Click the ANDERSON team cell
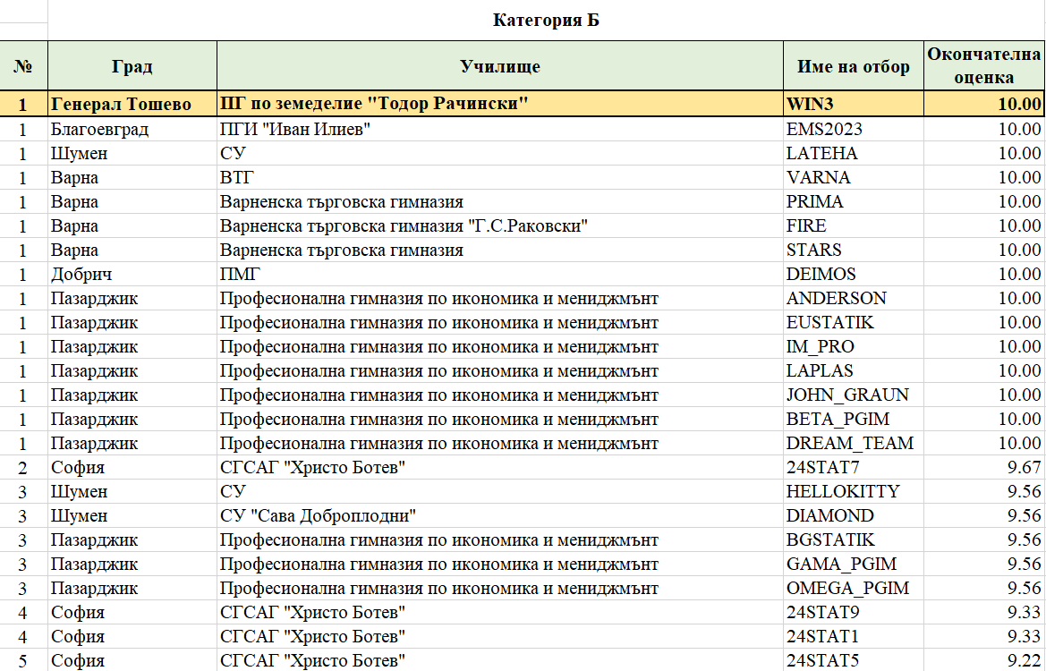 [x=854, y=298]
